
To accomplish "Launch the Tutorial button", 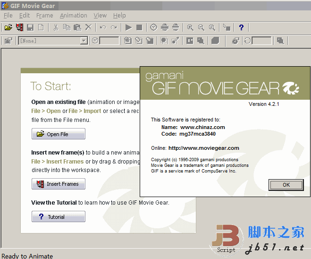I will pyautogui.click(x=59, y=217).
